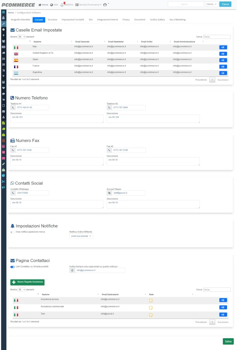
Task: Open notifications bell in top bar
Action: (62, 5)
